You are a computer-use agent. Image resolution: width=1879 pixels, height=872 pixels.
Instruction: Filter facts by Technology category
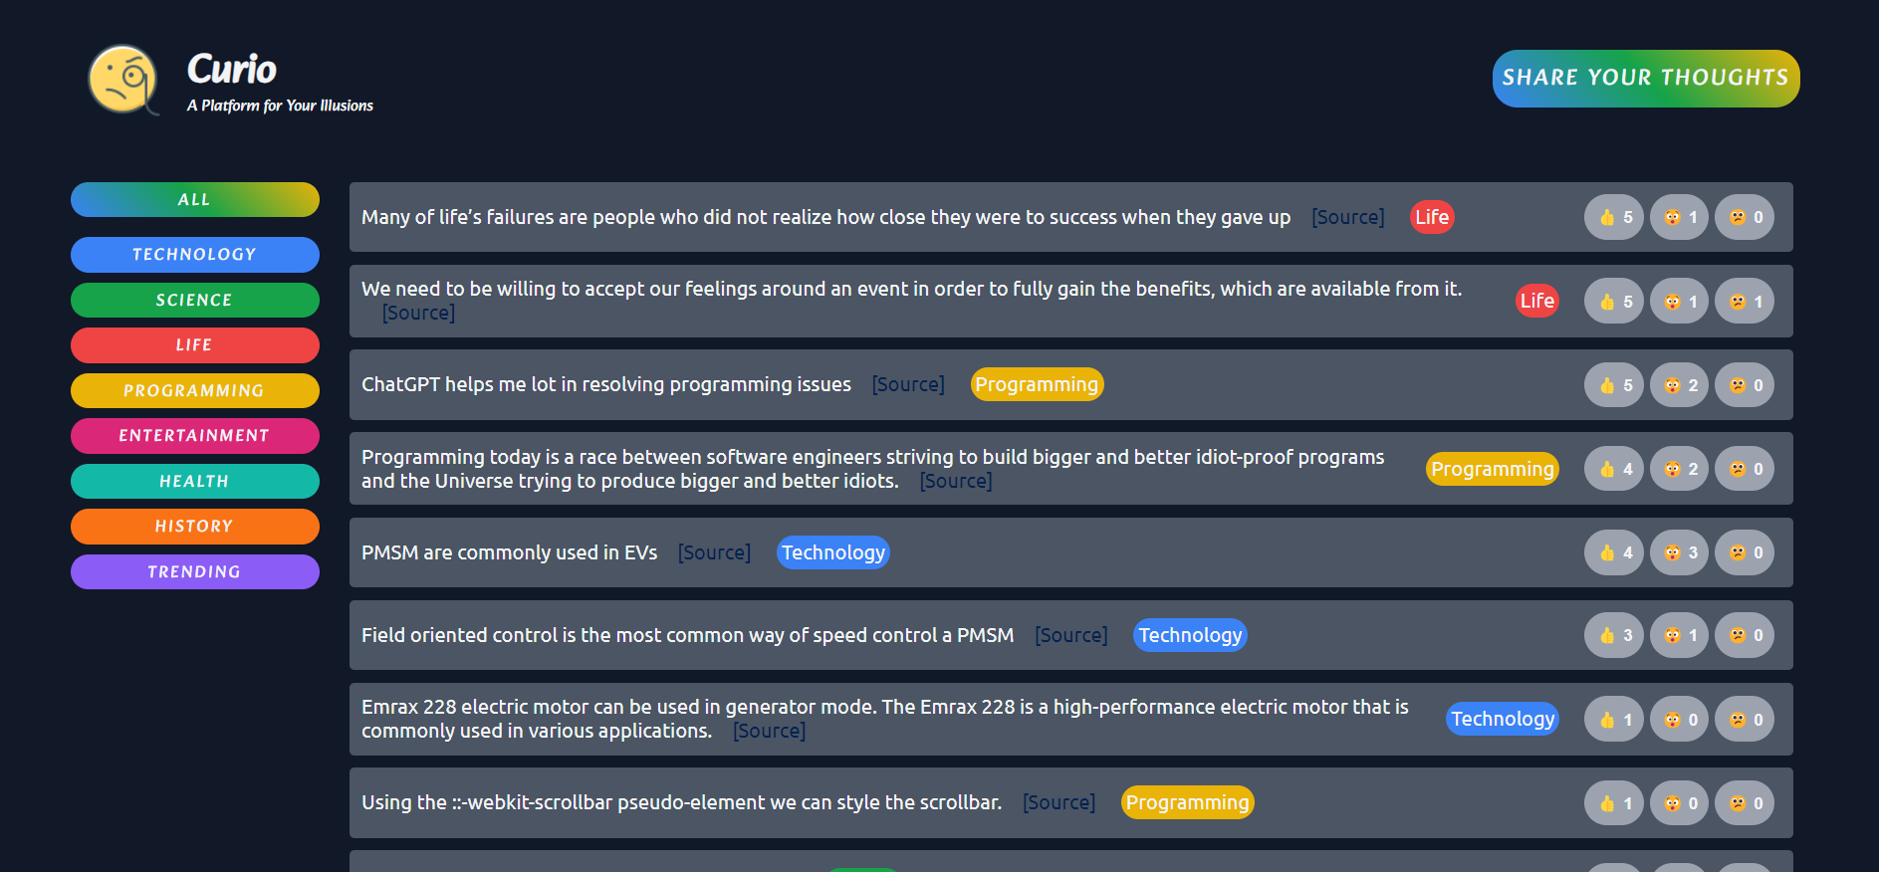click(195, 255)
